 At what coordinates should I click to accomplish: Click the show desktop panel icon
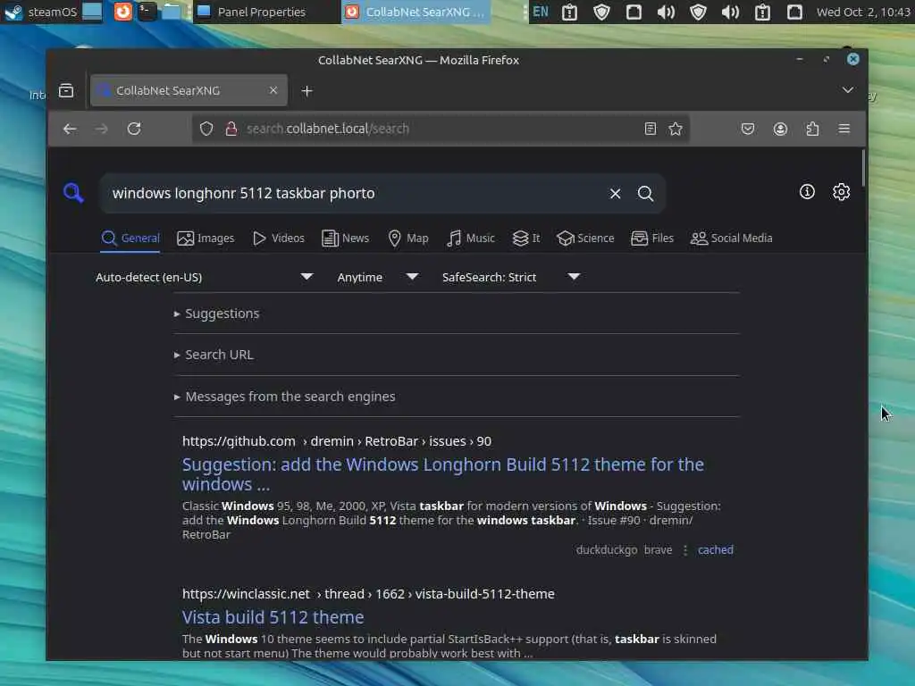92,12
